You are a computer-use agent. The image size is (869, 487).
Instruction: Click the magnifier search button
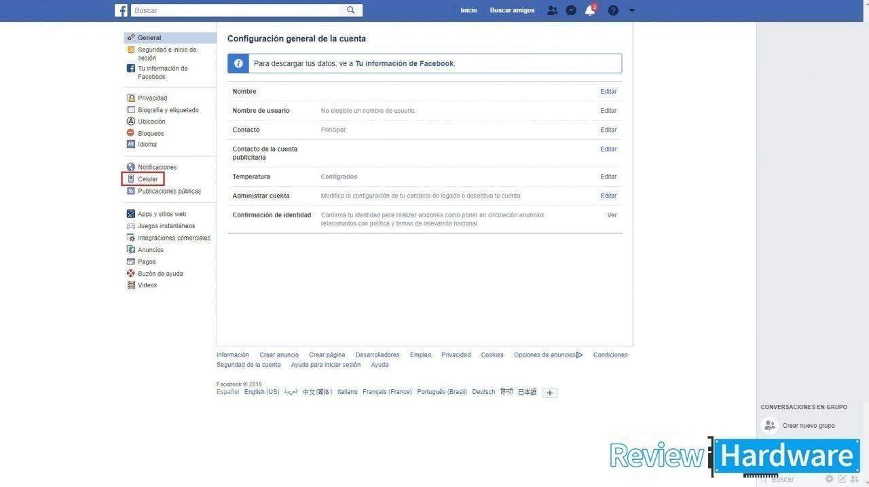351,10
